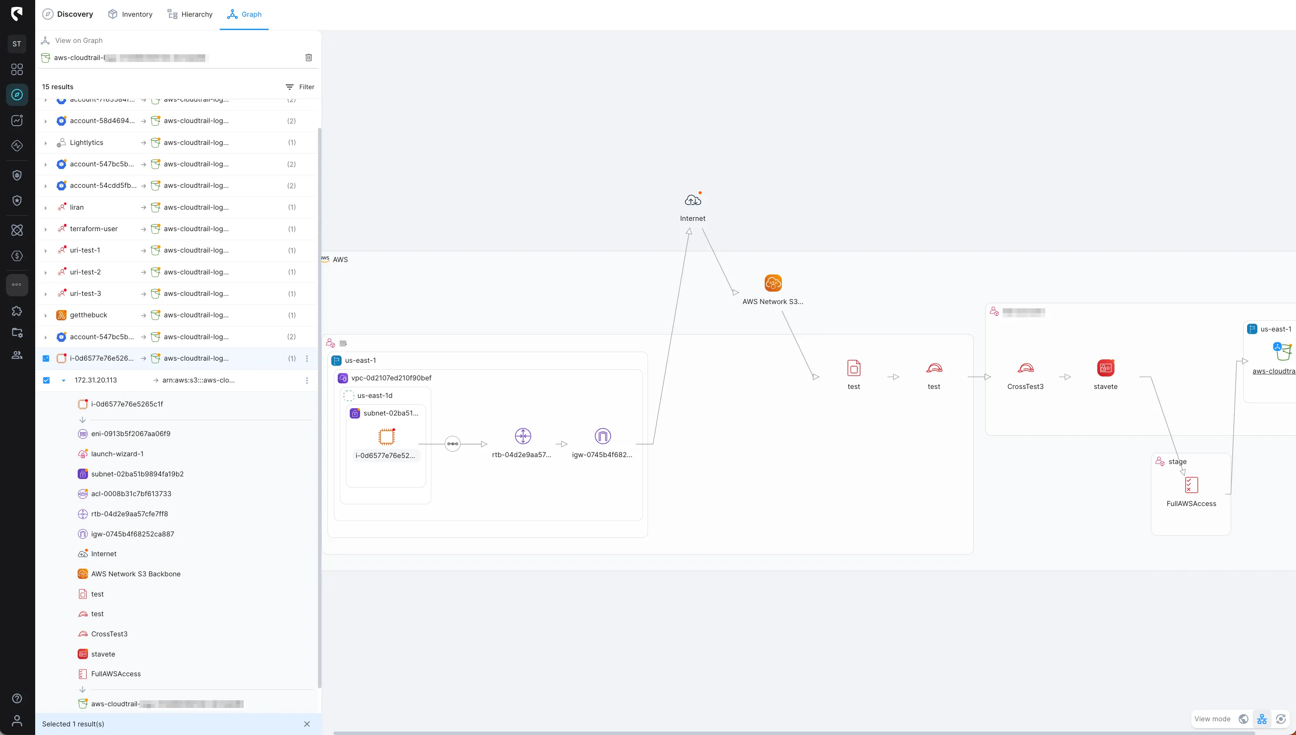Select the FullAWSAccess policy node
The width and height of the screenshot is (1296, 735).
pos(1191,485)
